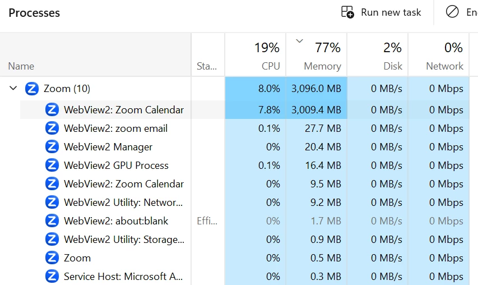Click the End task circle-slash icon
Viewport: 478px width, 285px height.
[x=452, y=12]
